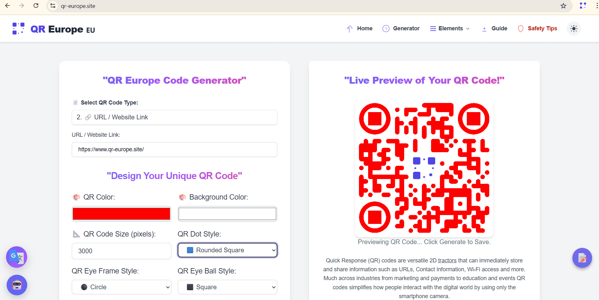The width and height of the screenshot is (599, 300).
Task: Toggle the dark/light theme sun button
Action: pos(574,29)
